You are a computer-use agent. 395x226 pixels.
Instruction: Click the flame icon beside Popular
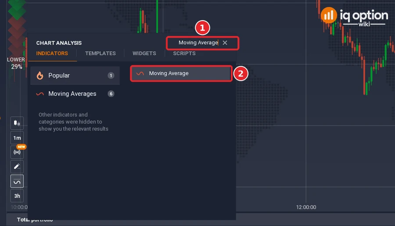40,75
